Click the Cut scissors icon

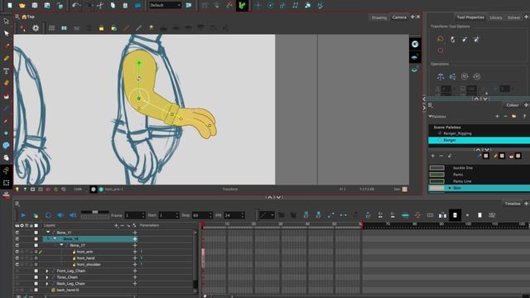(100, 5)
